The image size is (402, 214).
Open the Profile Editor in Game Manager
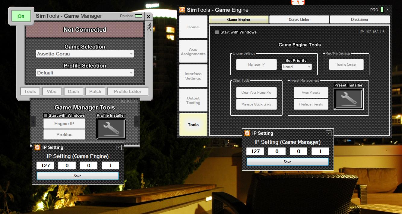[128, 91]
